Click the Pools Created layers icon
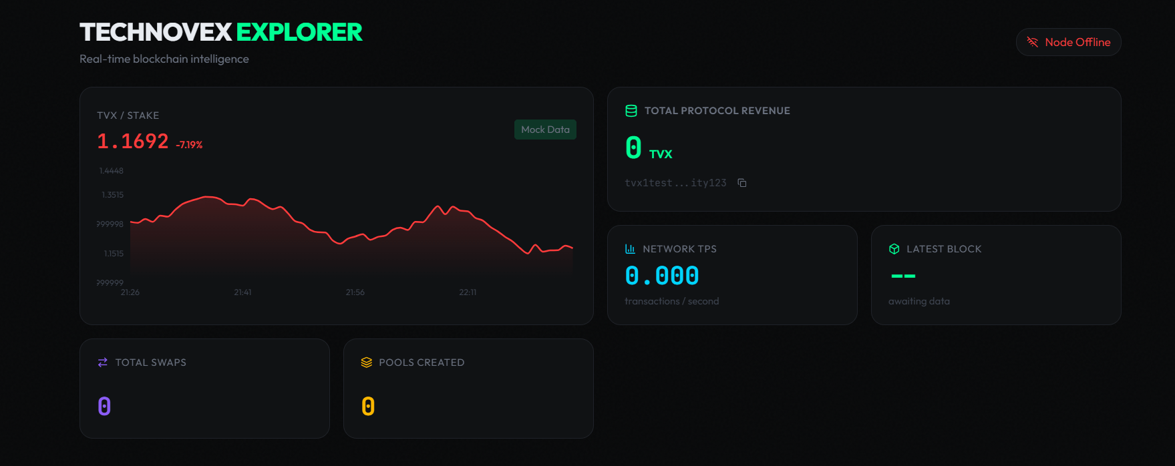1175x466 pixels. pos(366,363)
